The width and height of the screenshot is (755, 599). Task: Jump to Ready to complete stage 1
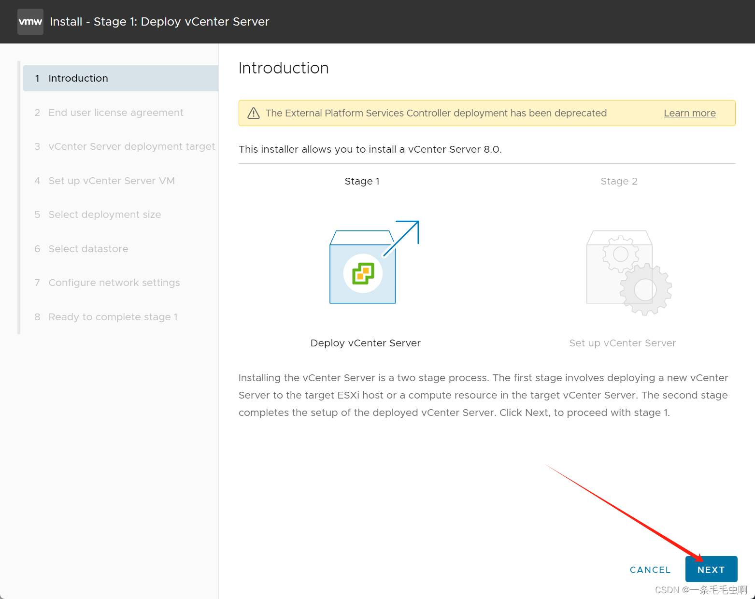point(113,317)
